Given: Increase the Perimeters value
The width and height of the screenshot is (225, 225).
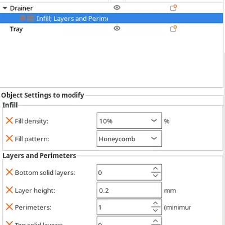Looking at the screenshot, I should [155, 203].
